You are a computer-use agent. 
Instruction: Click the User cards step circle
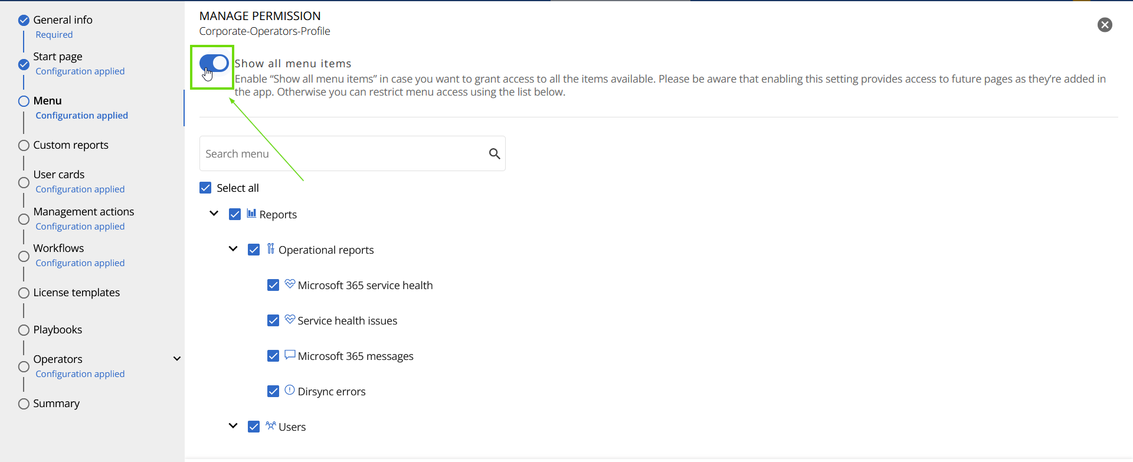pos(24,182)
